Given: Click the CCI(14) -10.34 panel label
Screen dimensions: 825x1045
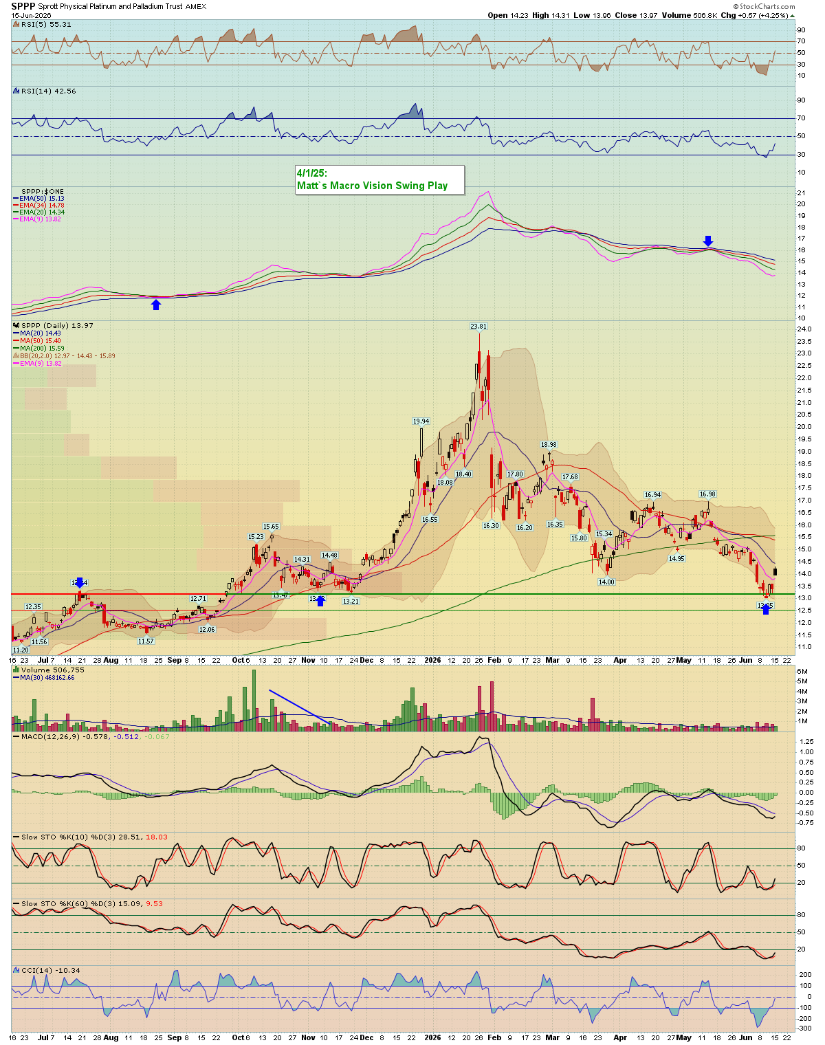Looking at the screenshot, I should pos(50,971).
